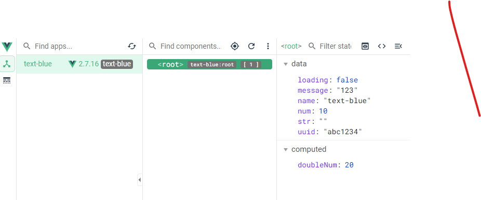The height and width of the screenshot is (200, 481).
Task: Show rendered code with the eye icon
Action: click(x=365, y=46)
